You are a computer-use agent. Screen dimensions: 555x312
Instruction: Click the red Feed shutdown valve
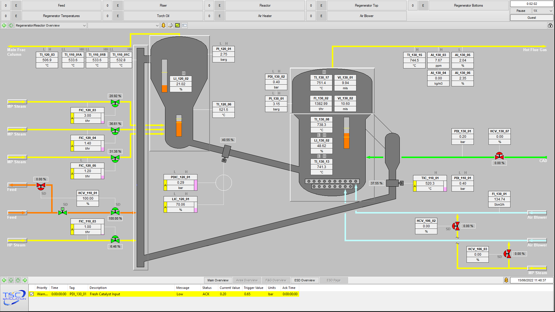[41, 186]
